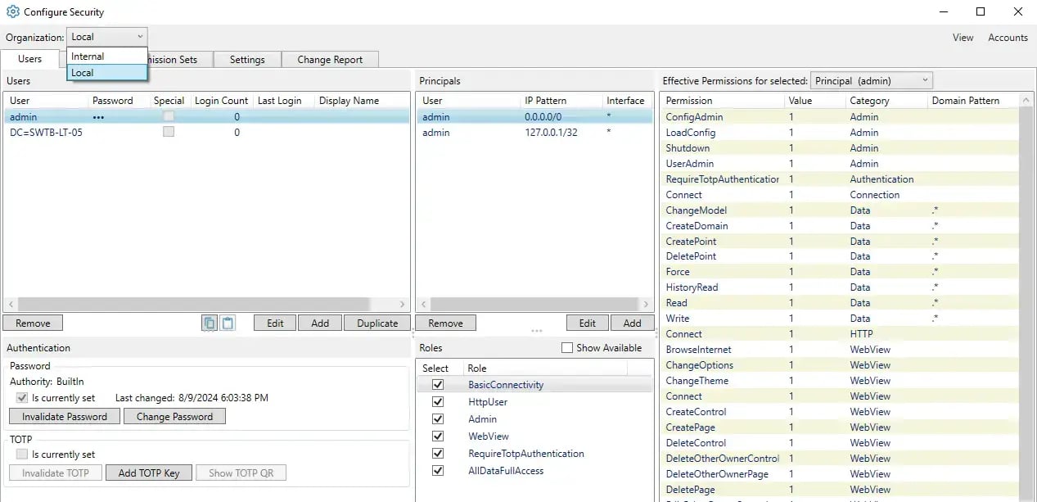Enable the Show Available checkbox
Screen dimensions: 1037x502
(566, 347)
